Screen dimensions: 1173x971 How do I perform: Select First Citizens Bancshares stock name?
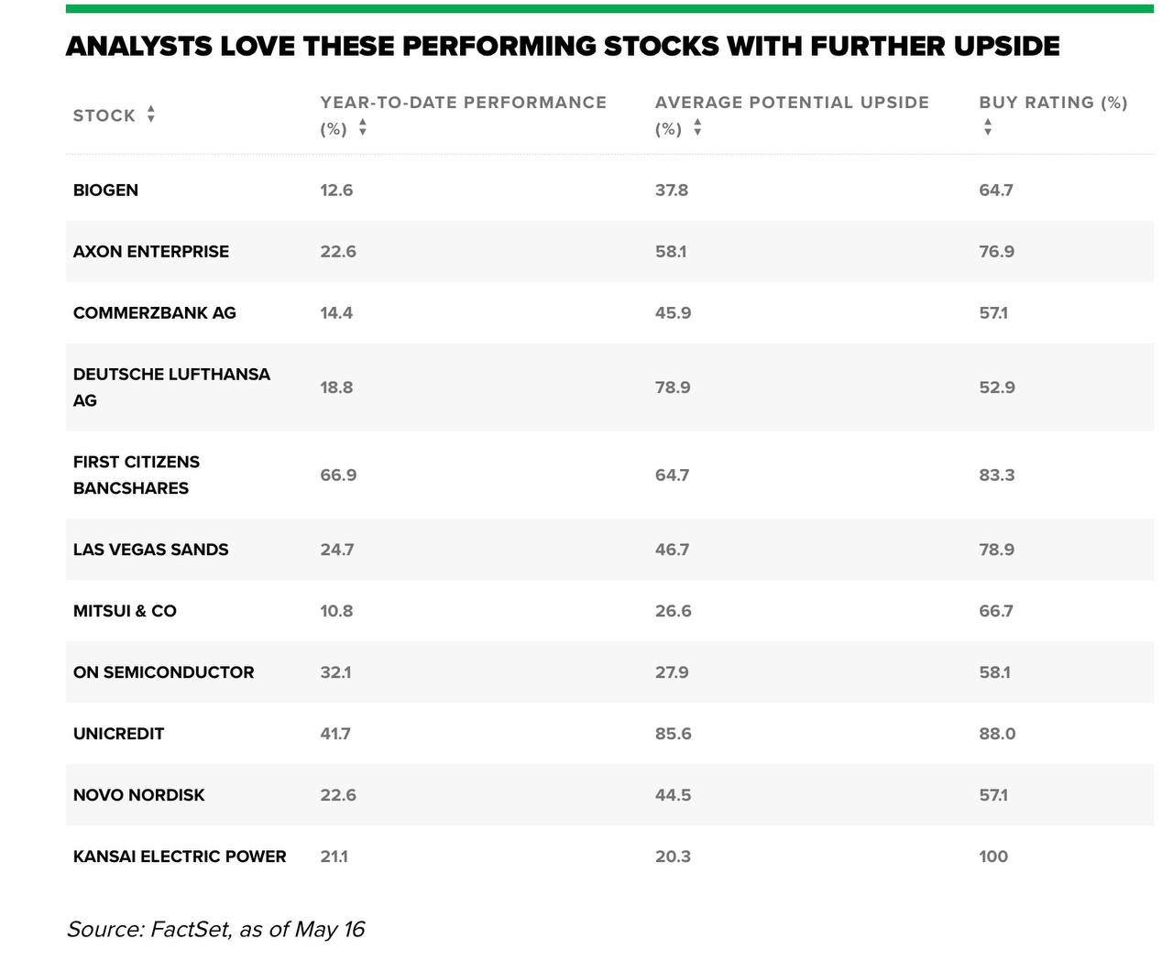[x=137, y=475]
